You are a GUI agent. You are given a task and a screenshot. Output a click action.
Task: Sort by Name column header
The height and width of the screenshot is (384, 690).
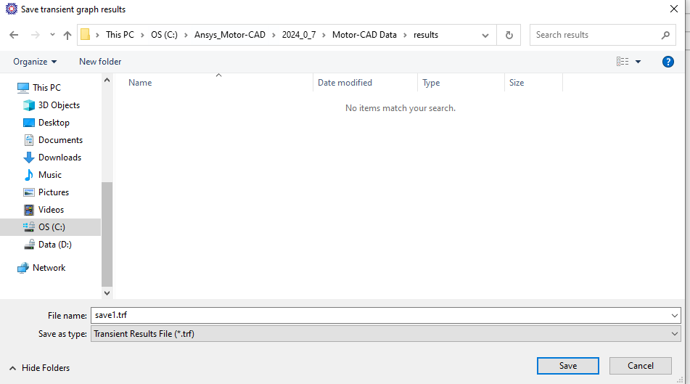[x=140, y=83]
